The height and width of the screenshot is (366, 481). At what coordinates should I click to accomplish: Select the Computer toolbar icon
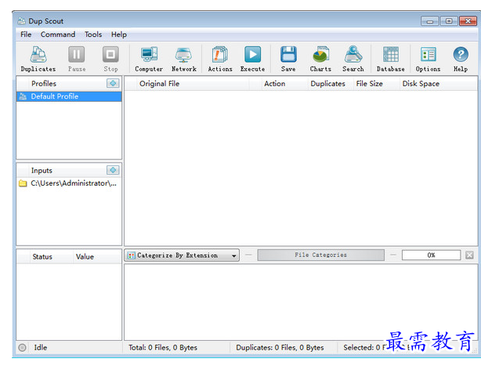tap(149, 60)
